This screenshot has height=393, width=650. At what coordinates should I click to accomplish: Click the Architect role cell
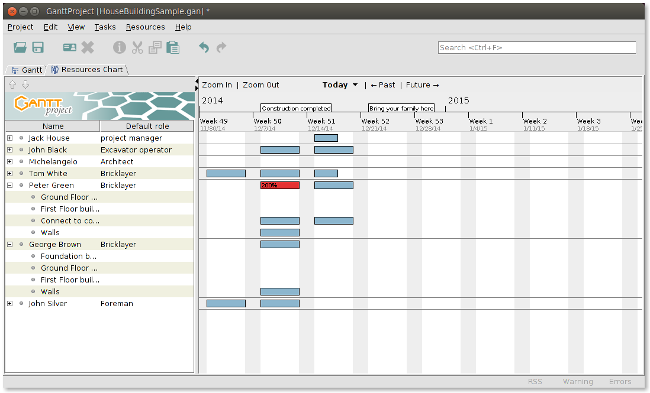coord(117,161)
